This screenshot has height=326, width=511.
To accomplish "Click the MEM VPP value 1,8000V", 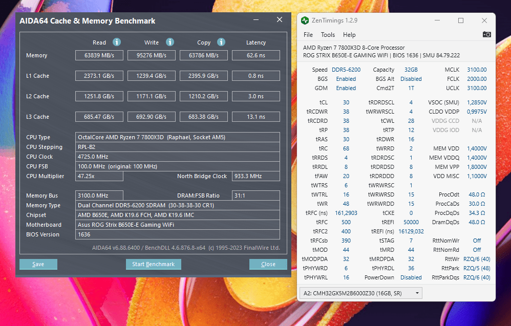I will 477,167.
